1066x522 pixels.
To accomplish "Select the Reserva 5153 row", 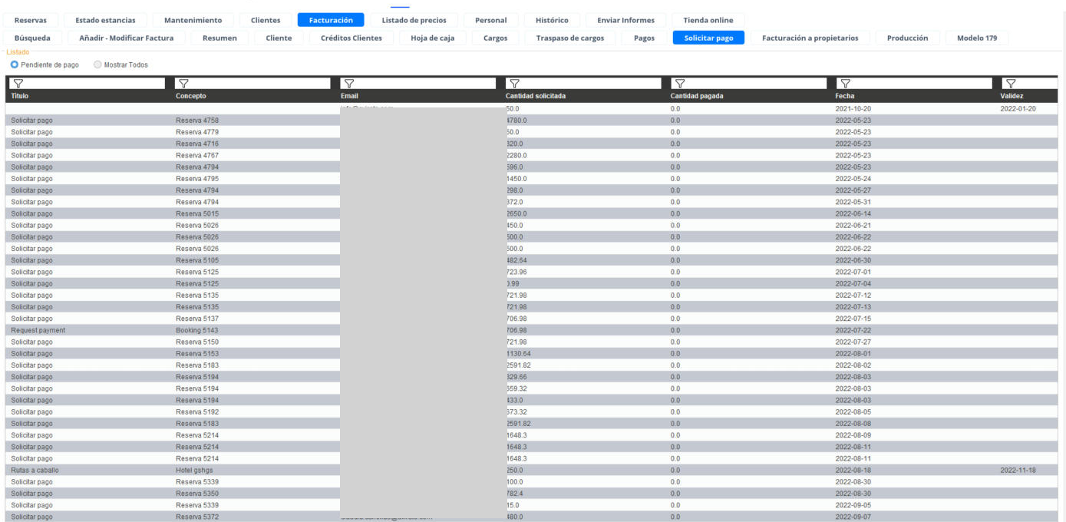I will 532,354.
